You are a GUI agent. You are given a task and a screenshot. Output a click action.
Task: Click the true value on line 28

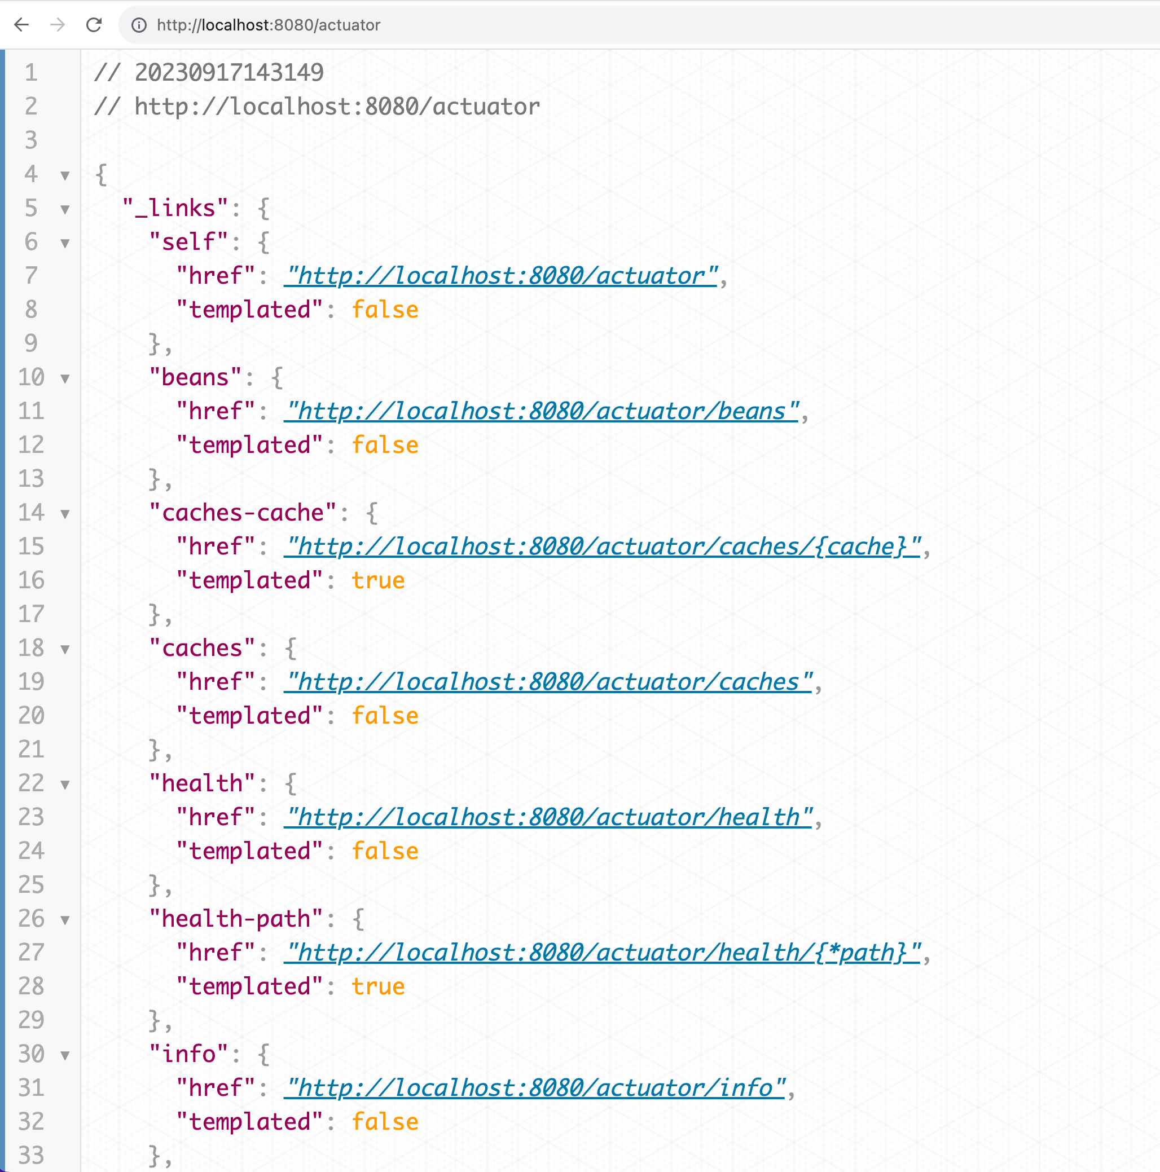(x=378, y=986)
